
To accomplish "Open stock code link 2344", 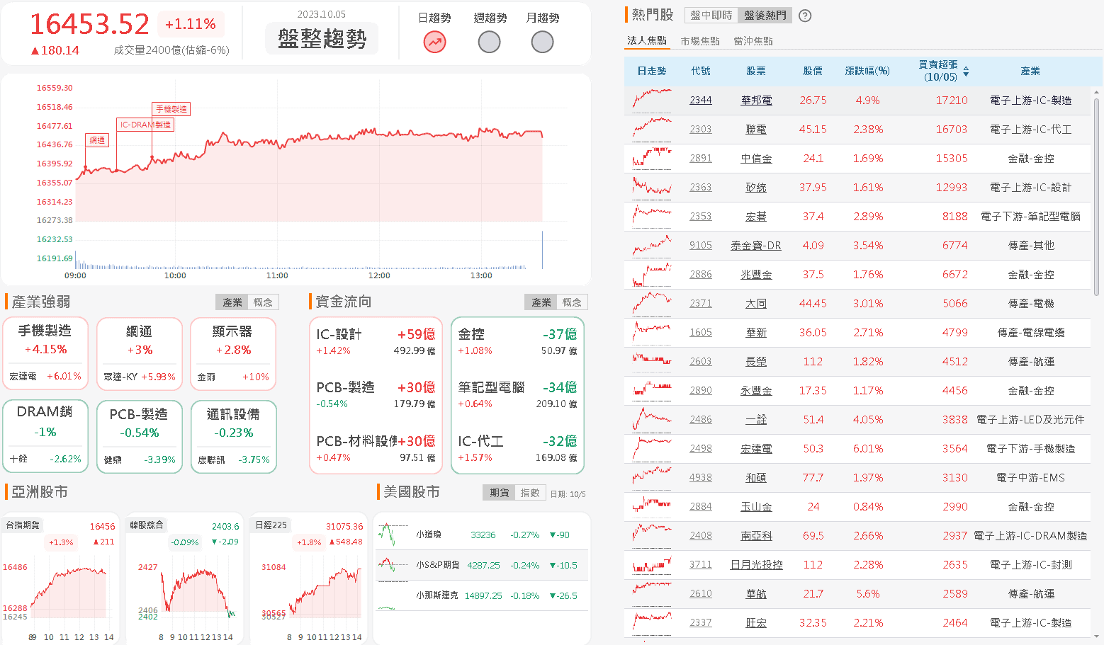I will point(701,101).
